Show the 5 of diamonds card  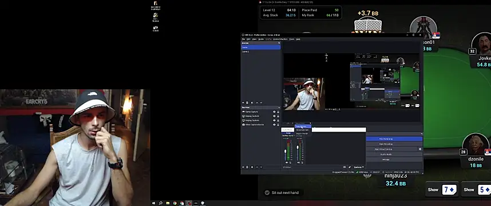[x=476, y=189]
